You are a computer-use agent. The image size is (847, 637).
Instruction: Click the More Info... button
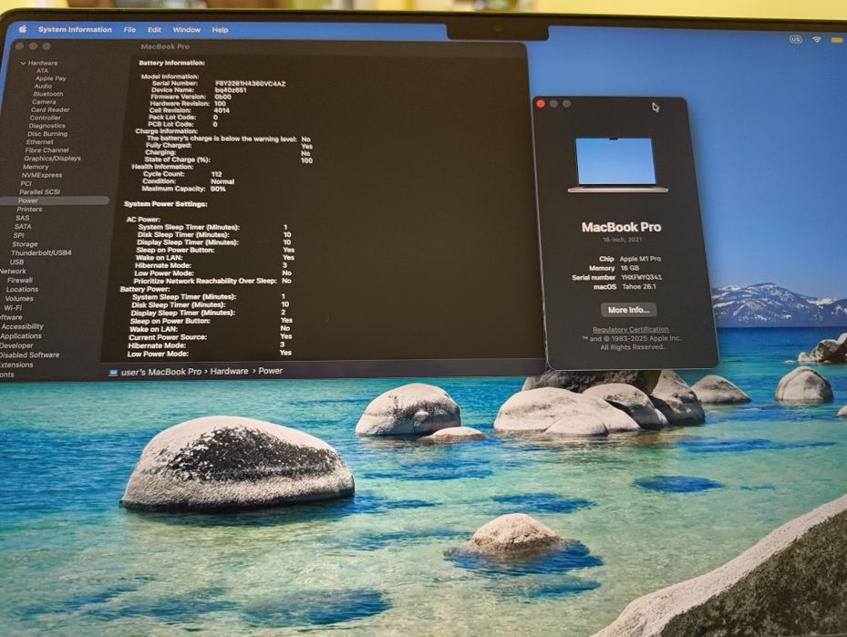(x=629, y=310)
